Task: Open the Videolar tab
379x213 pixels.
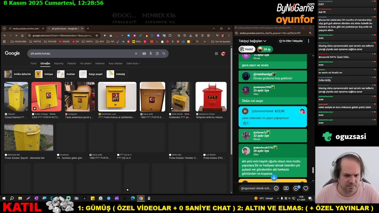Action: point(72,63)
